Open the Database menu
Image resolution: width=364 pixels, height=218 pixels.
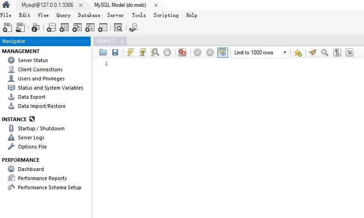(89, 15)
